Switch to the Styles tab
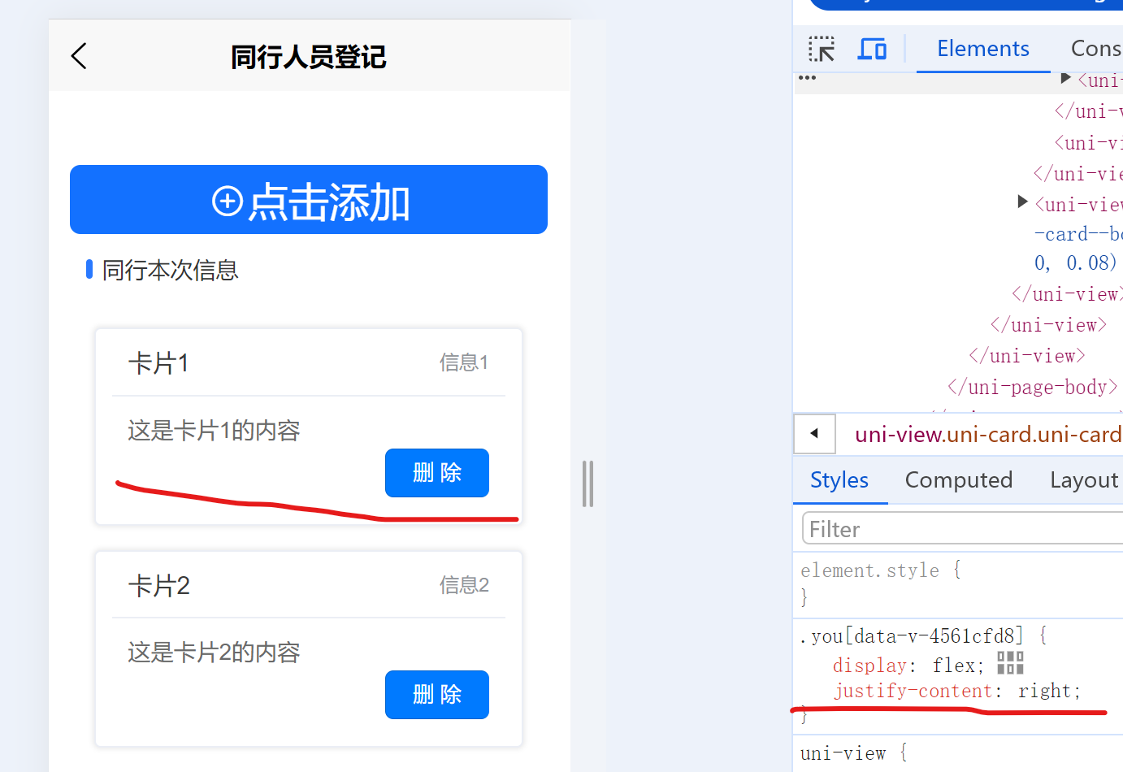Screen dimensions: 1123x772 coord(839,480)
